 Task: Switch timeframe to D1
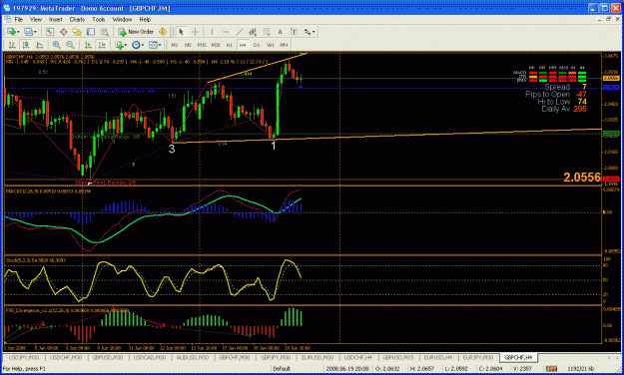pos(257,45)
